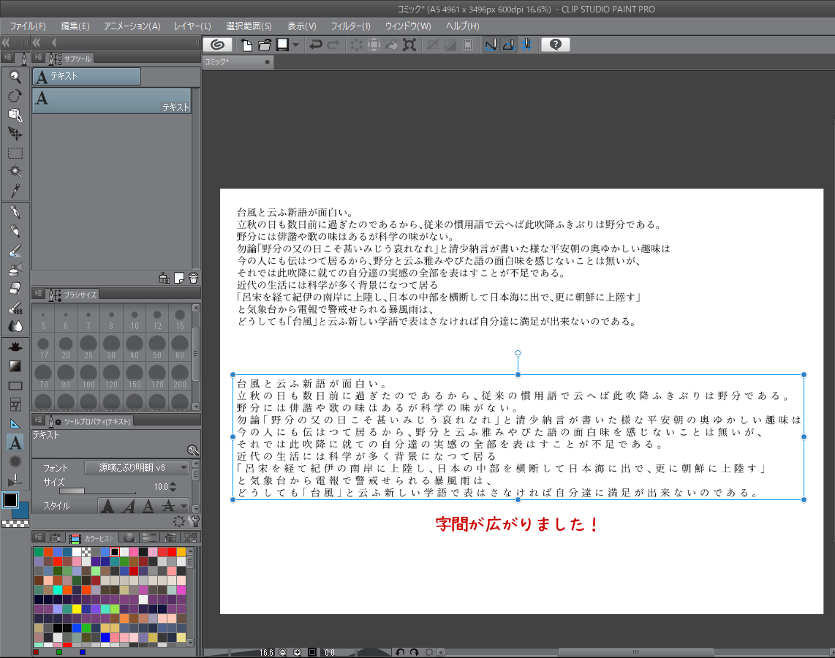Click the help question mark button
Viewport: 835px width, 658px height.
tap(556, 45)
